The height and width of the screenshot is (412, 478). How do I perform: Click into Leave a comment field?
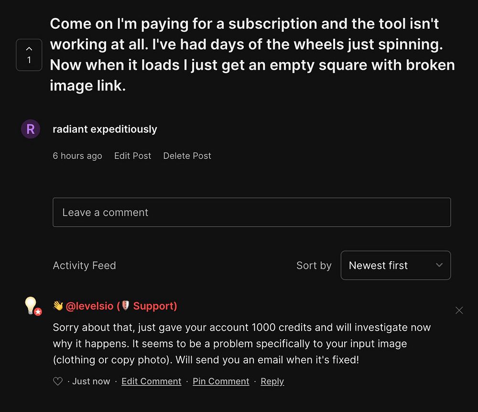pos(251,212)
